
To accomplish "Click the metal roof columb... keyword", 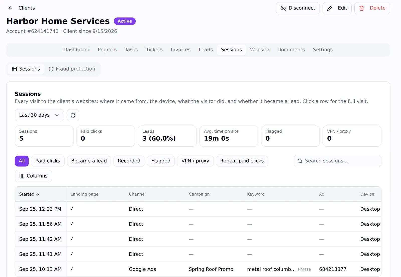I will 271,269.
